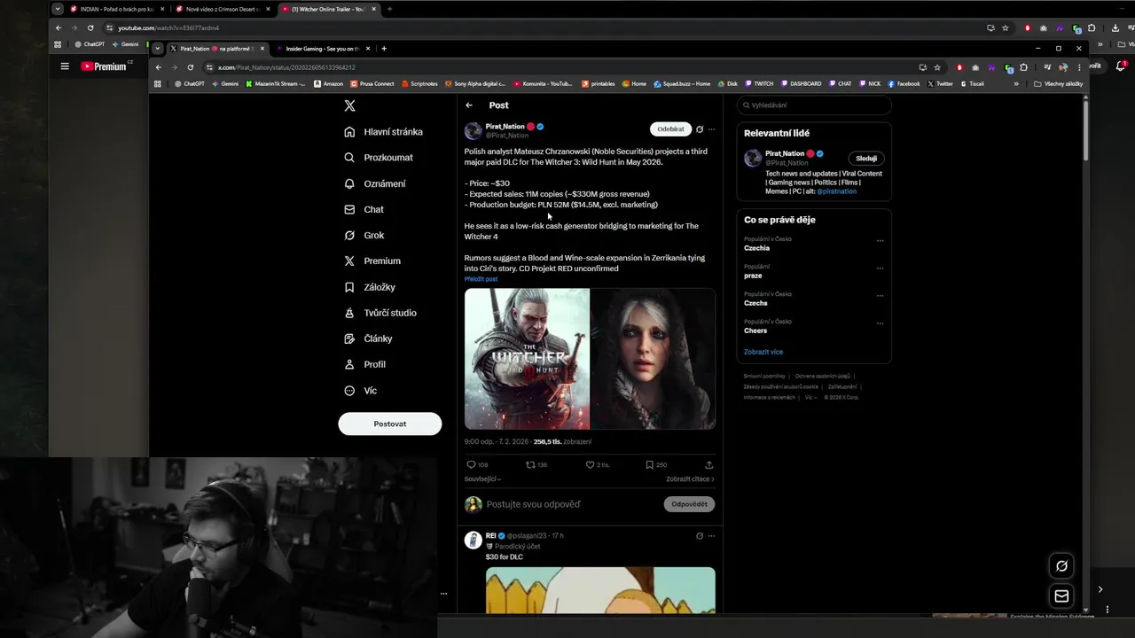Switch to Crimson Desert tab in back window
Image resolution: width=1135 pixels, height=638 pixels.
pyautogui.click(x=222, y=9)
